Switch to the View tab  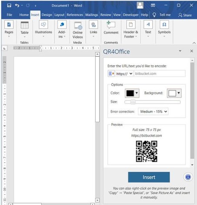117,15
